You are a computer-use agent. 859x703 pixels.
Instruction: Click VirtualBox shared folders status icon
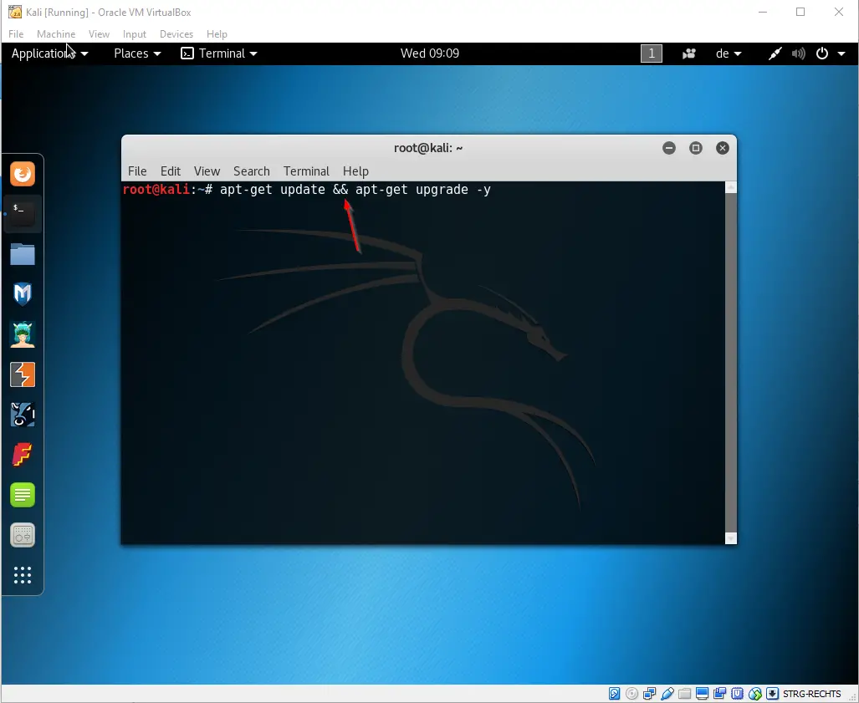(684, 694)
